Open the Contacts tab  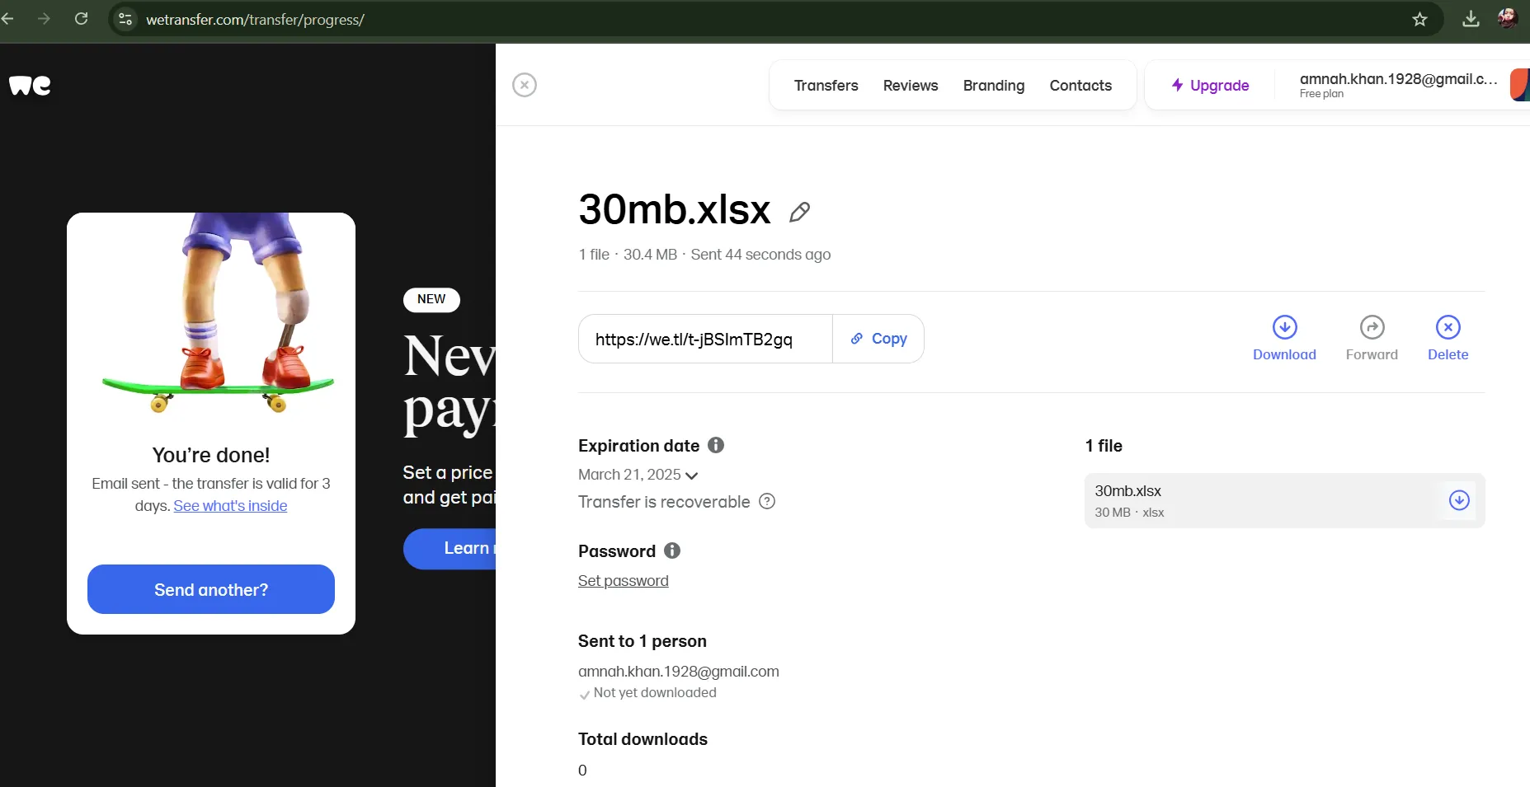tap(1080, 86)
